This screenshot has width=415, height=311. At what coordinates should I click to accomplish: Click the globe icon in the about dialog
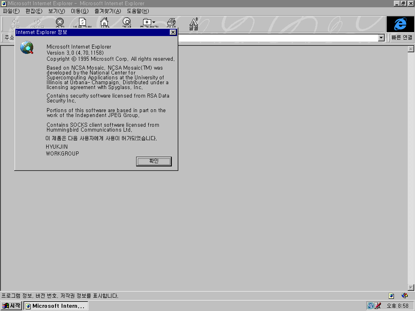click(27, 48)
